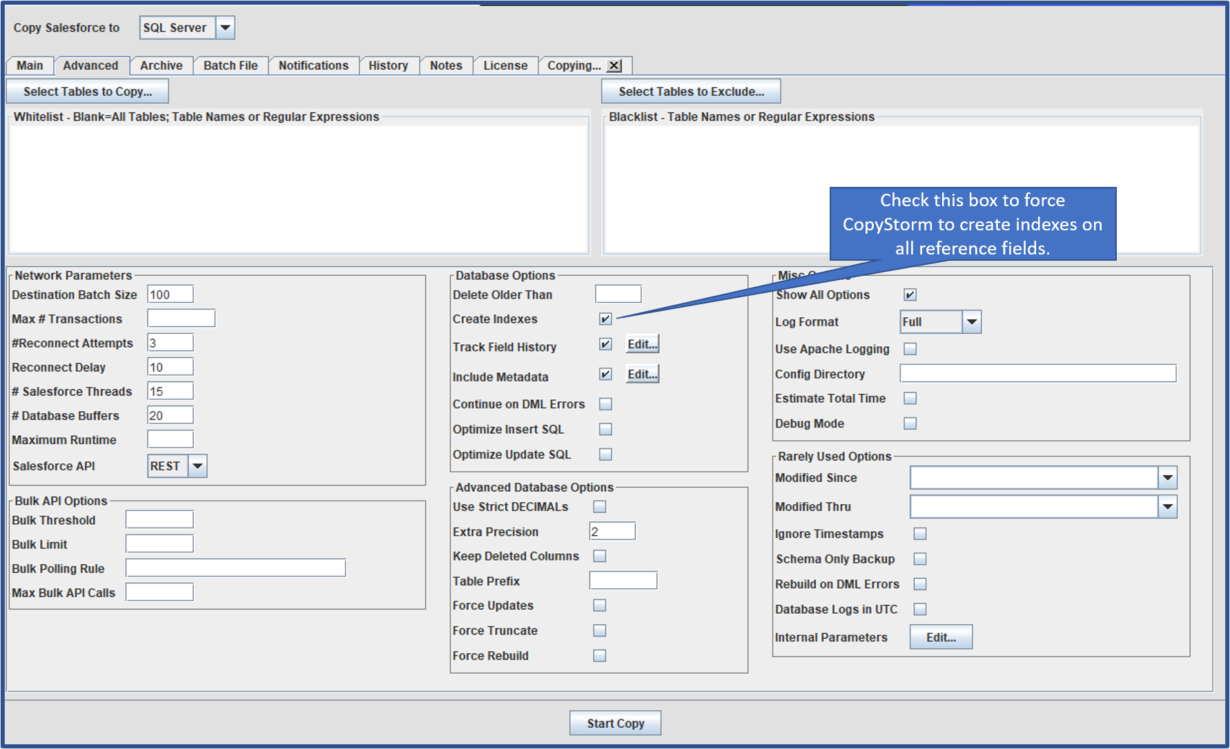Click the Extra Precision field

(x=612, y=532)
